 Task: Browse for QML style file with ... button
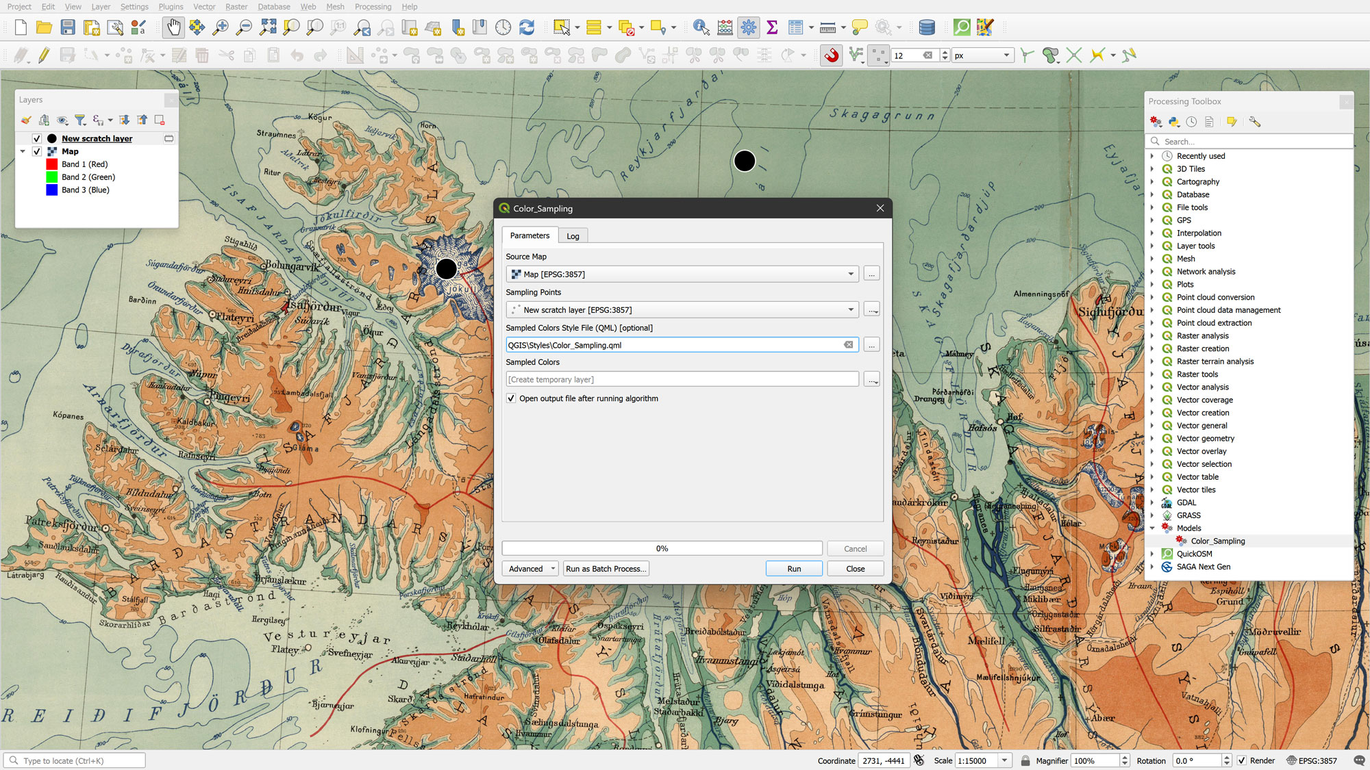pyautogui.click(x=871, y=345)
